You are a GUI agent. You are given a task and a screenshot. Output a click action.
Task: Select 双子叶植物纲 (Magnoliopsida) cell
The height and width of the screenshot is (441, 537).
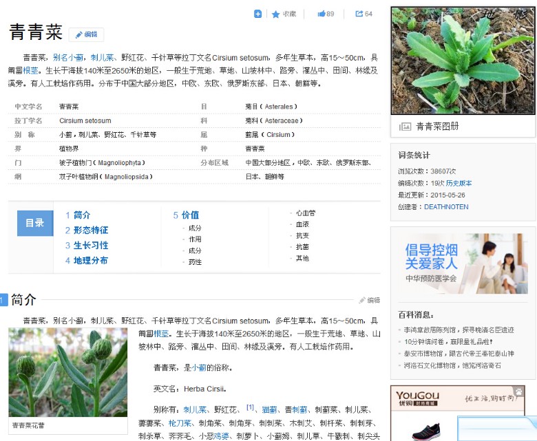point(106,177)
